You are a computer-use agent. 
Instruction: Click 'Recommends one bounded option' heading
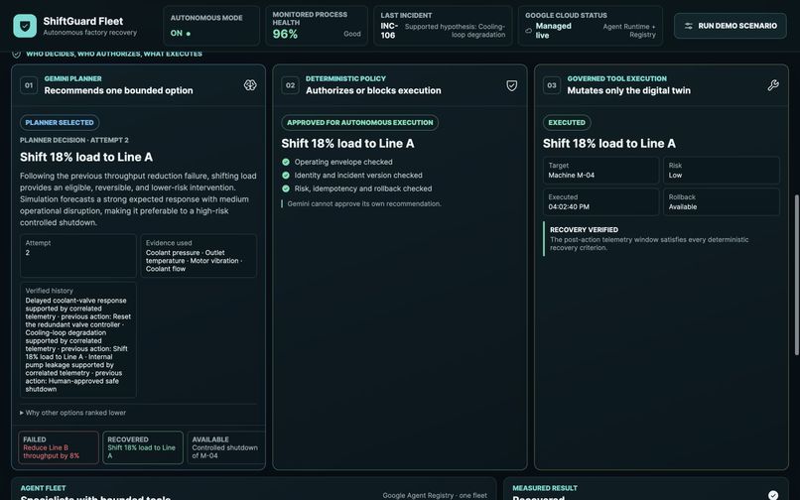click(118, 90)
